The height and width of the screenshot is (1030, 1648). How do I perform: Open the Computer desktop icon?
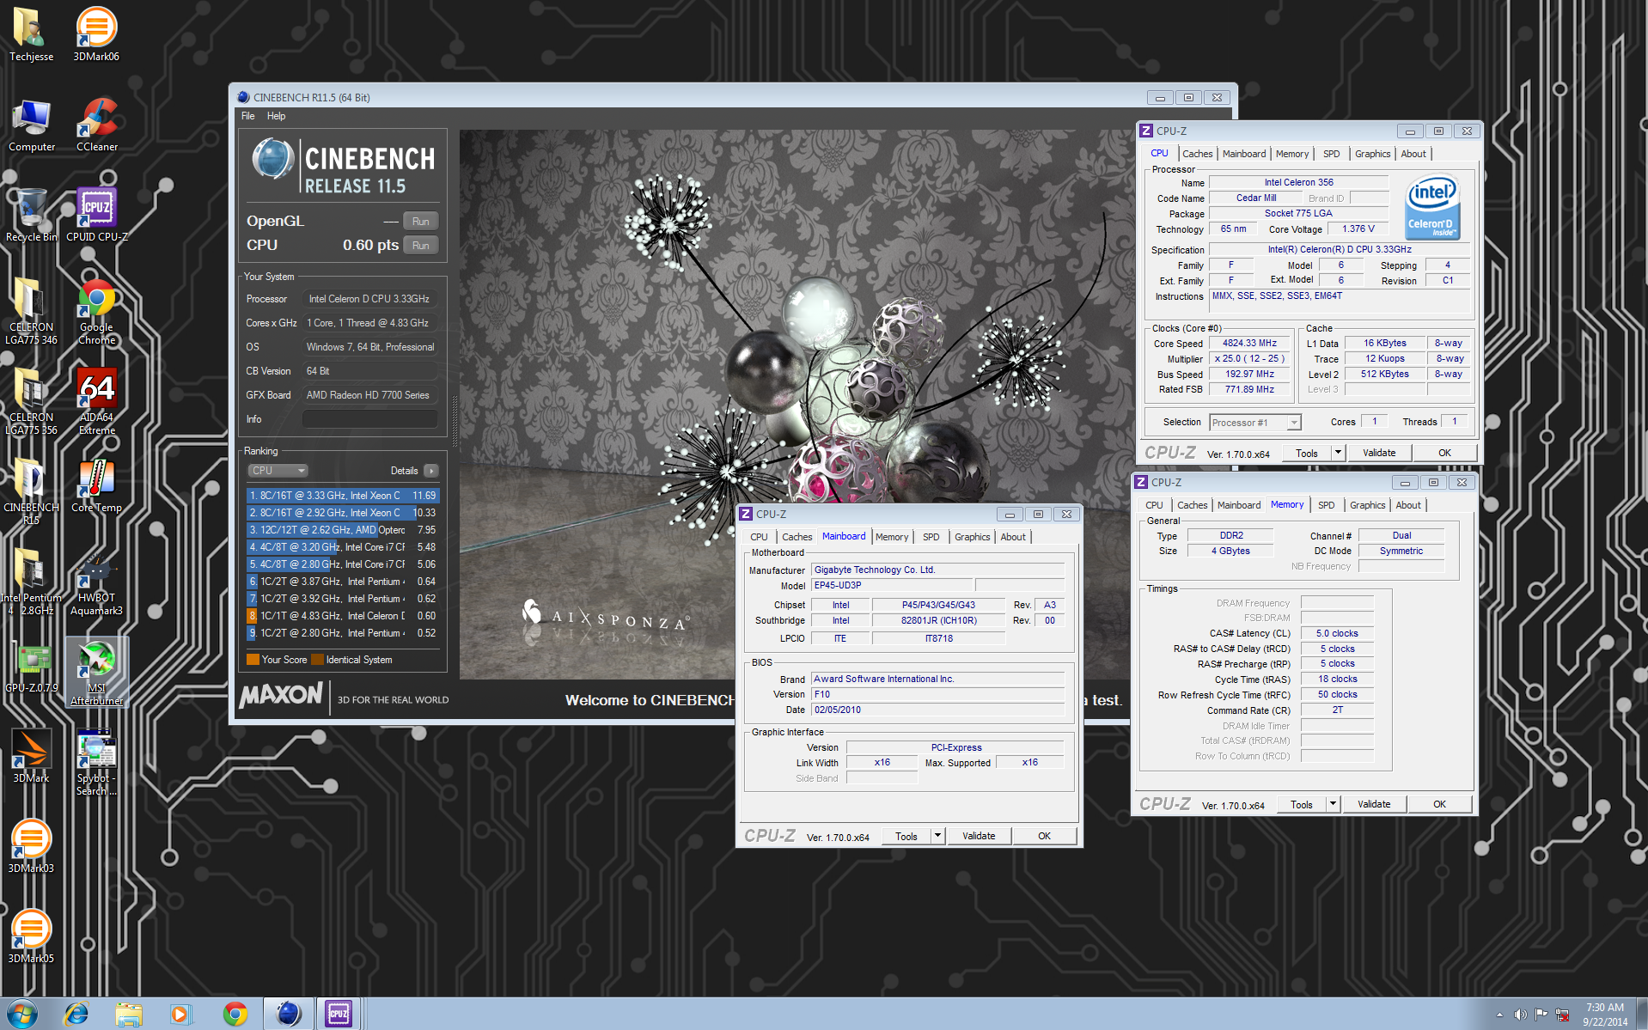click(31, 125)
